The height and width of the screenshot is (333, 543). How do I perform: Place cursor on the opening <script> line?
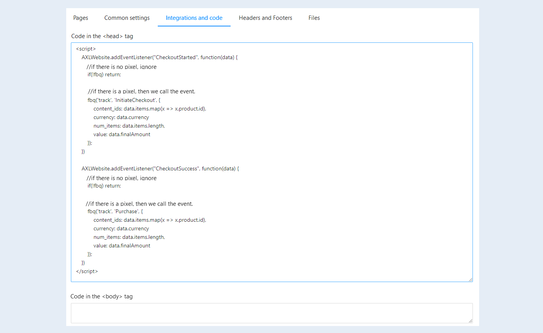pyautogui.click(x=86, y=49)
